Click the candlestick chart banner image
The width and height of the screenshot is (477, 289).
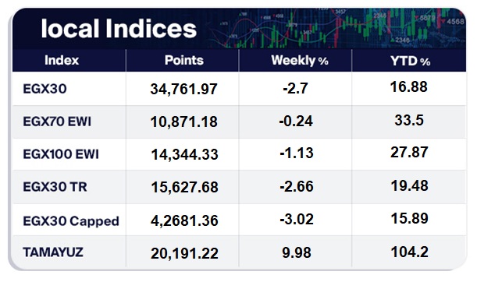[x=336, y=29]
